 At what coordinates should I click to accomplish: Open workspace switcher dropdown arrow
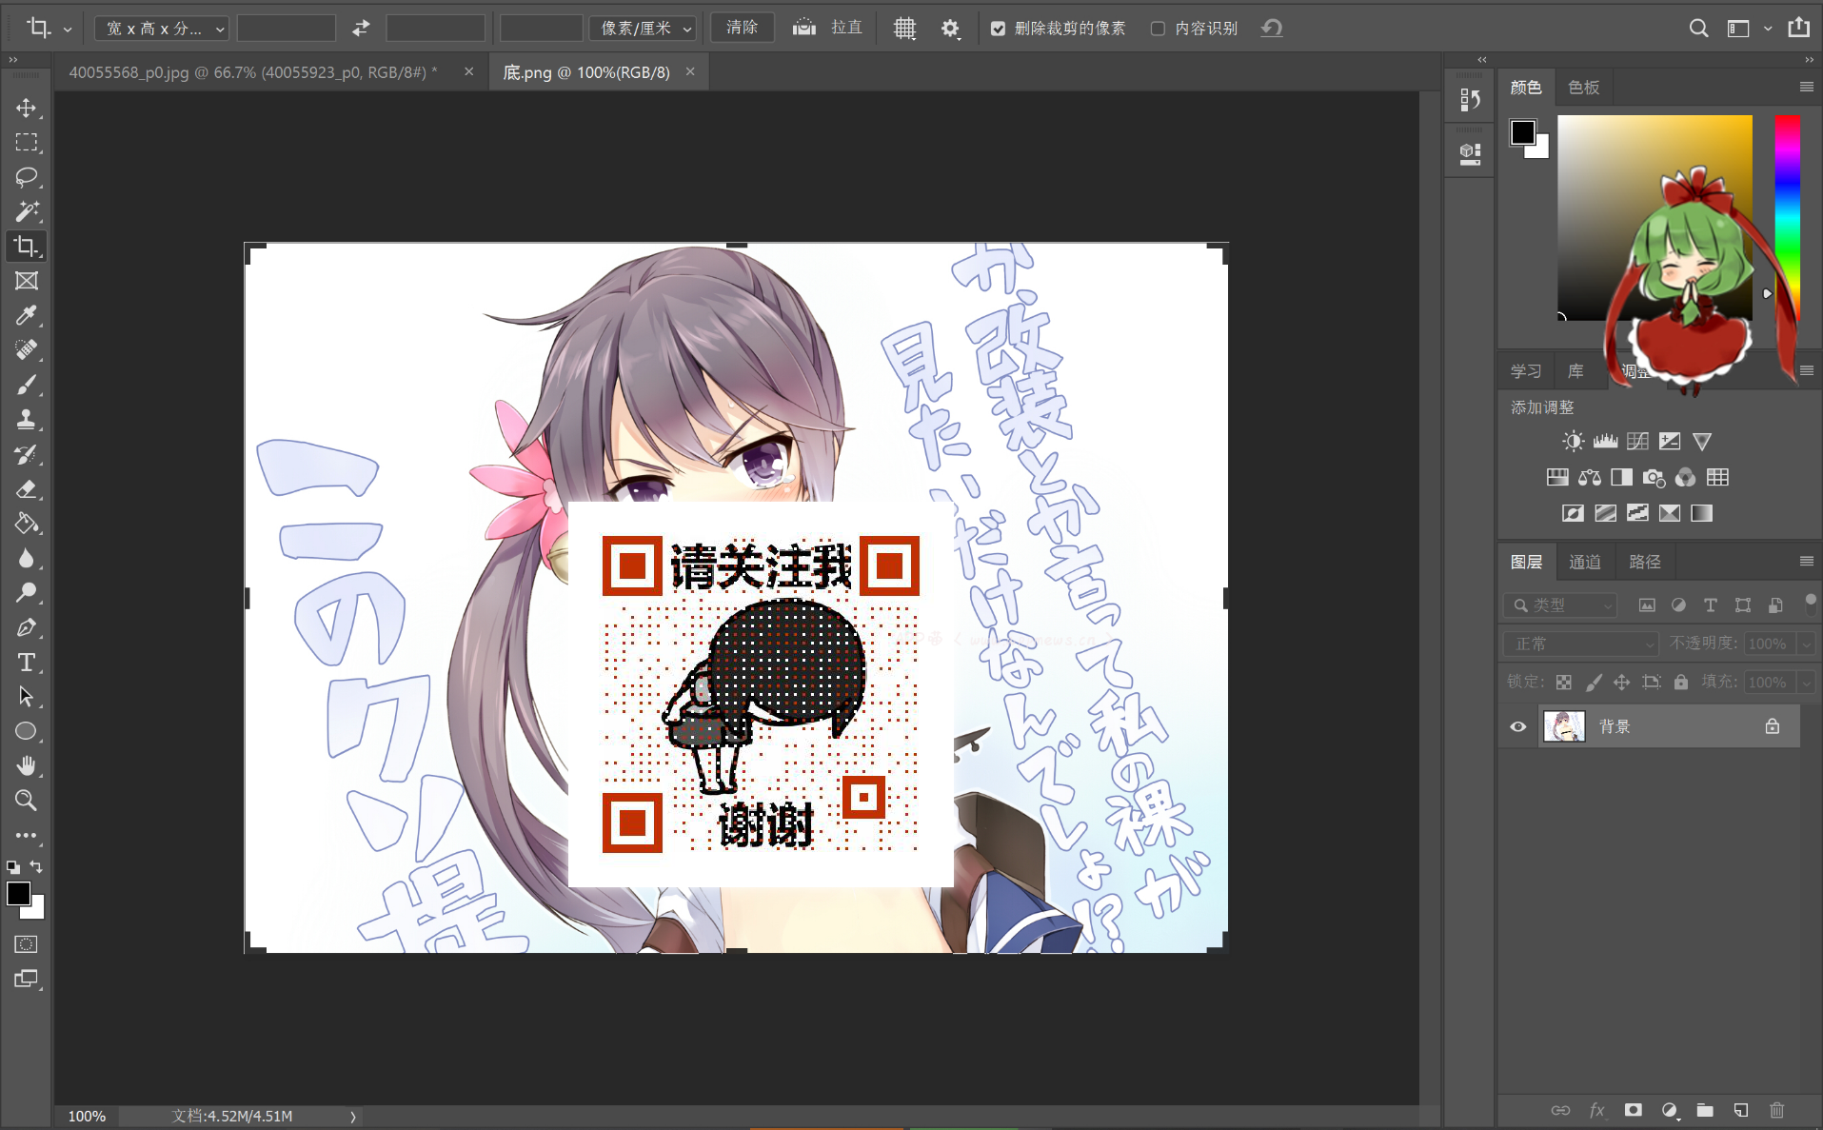[1768, 29]
